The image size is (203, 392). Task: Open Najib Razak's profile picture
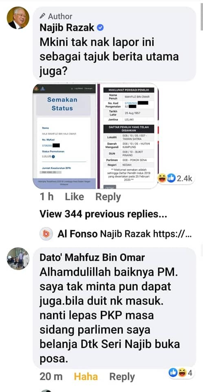click(18, 18)
